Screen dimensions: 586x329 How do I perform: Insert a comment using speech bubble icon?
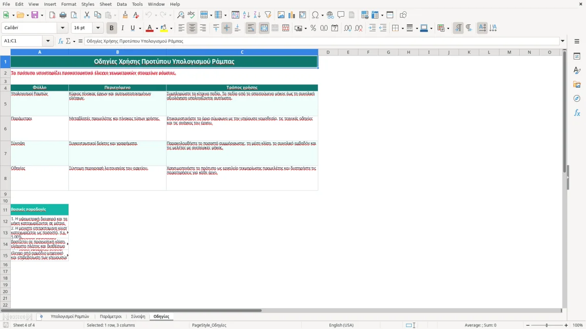(x=341, y=15)
